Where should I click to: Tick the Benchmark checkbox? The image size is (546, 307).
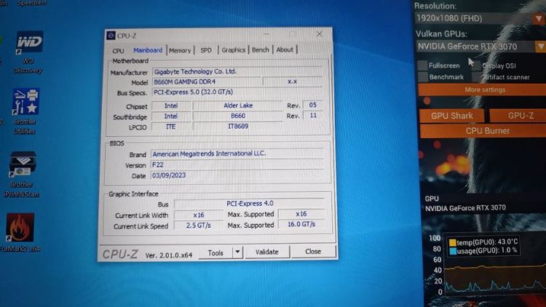(x=423, y=76)
